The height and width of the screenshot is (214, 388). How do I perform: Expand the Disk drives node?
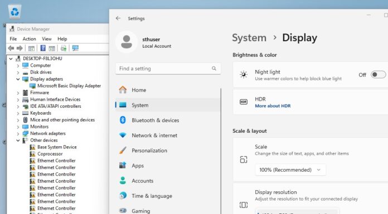coord(18,73)
